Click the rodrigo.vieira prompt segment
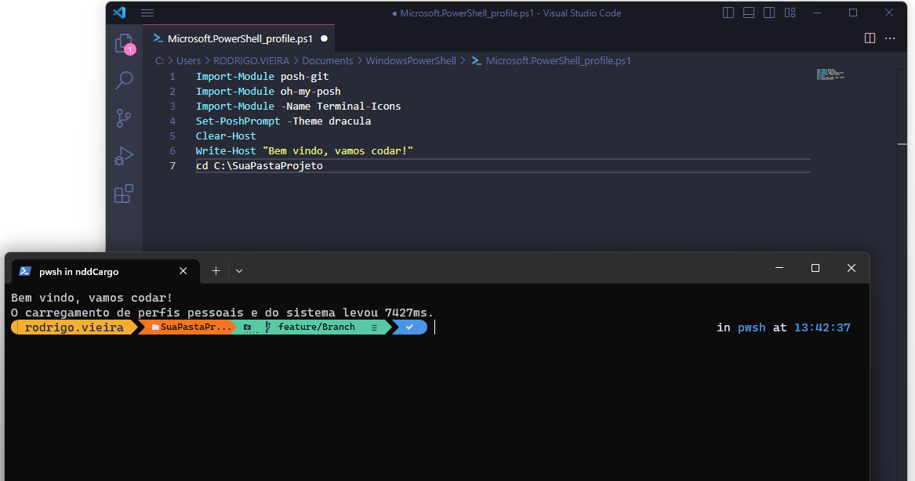 [74, 327]
